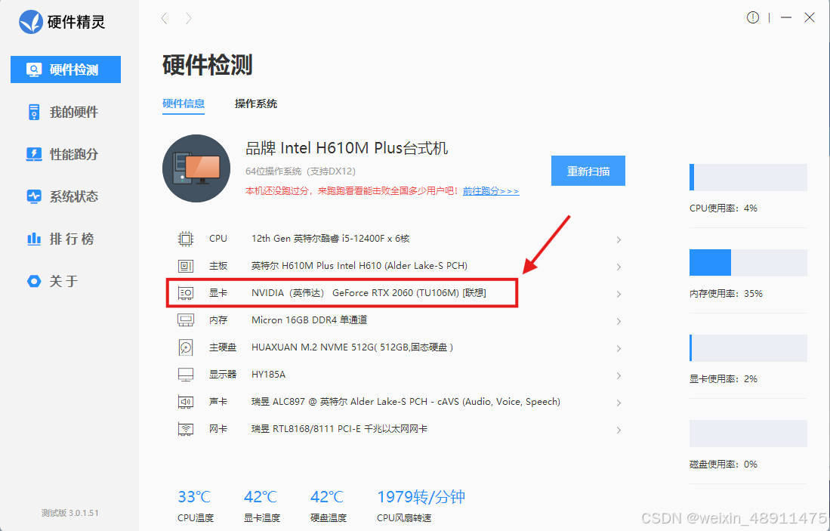Click the 主板 motherboard icon
This screenshot has height=531, width=830.
click(186, 266)
